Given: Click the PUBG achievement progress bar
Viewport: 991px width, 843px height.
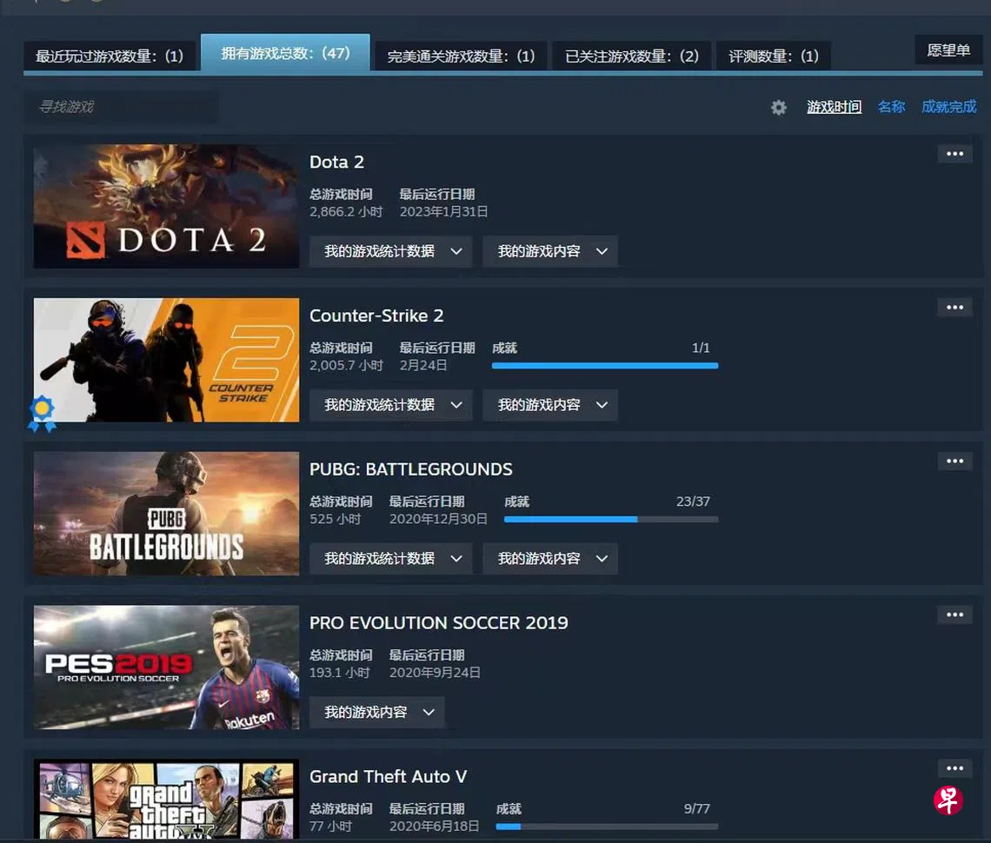Looking at the screenshot, I should click(x=611, y=520).
